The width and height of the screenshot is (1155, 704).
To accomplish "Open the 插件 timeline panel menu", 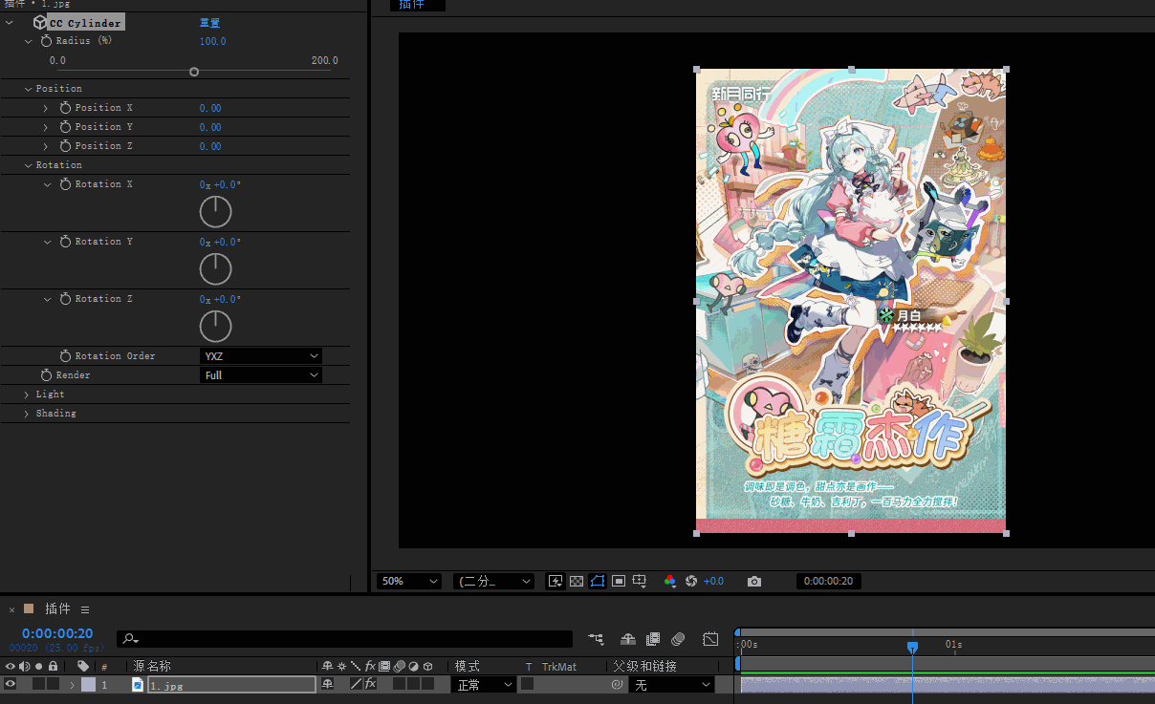I will pos(85,609).
